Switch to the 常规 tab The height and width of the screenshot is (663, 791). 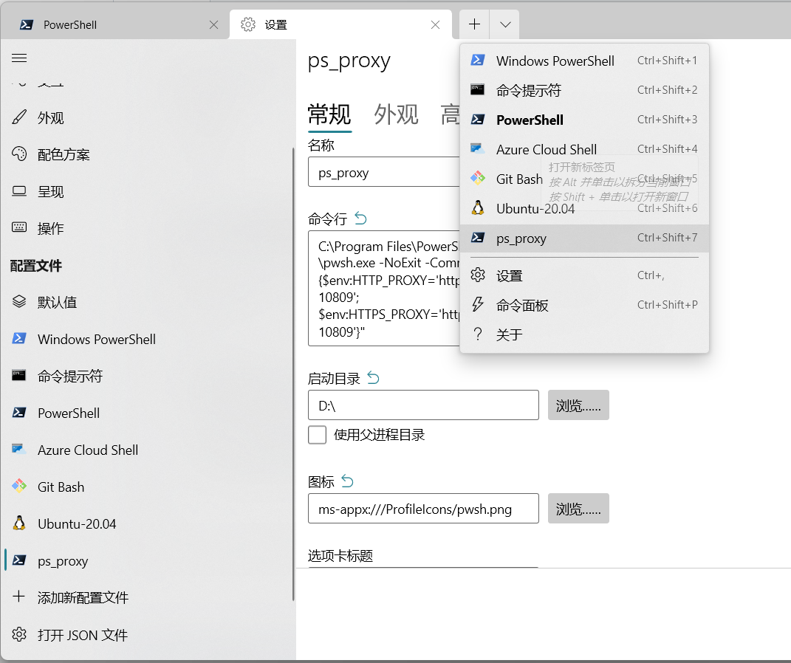[329, 114]
